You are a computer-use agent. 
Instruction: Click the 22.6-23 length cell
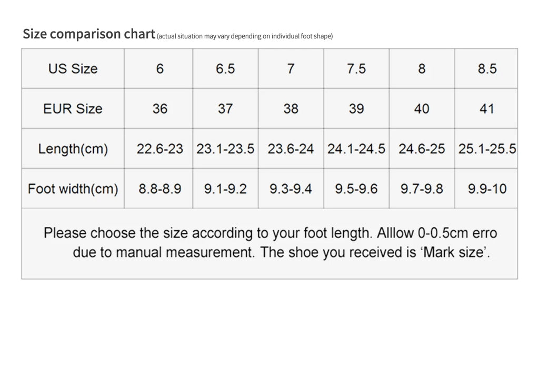[x=160, y=149]
